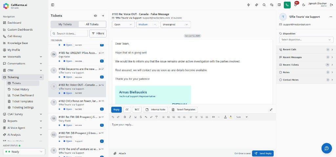Image resolution: width=336 pixels, height=157 pixels.
Task: Open the ticket status Open dropdown
Action: point(123,24)
